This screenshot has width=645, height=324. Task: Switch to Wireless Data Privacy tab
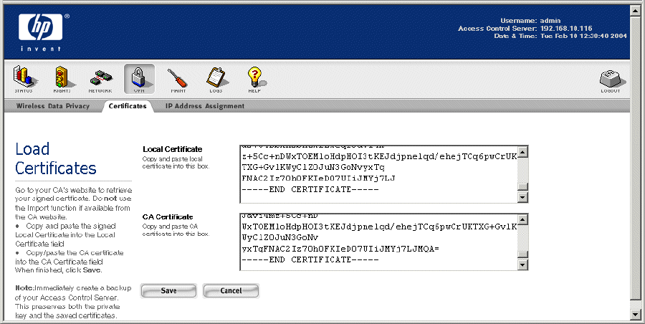coord(52,106)
